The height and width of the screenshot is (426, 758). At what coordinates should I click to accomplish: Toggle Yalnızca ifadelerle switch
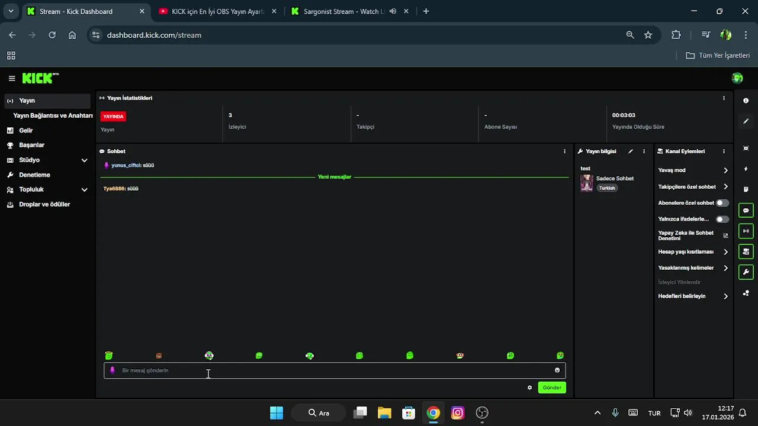(x=722, y=220)
